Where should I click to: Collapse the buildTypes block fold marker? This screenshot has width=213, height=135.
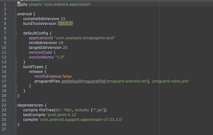16,67
